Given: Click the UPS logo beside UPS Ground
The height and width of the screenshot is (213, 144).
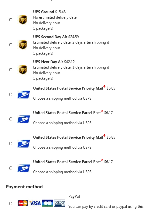Looking at the screenshot, I should point(22,20).
